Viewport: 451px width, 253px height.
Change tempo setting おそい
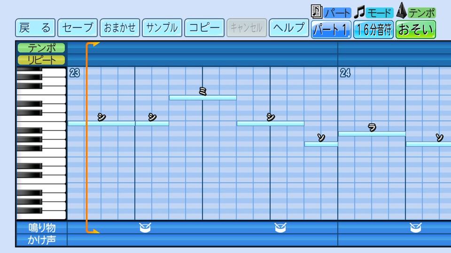click(416, 30)
